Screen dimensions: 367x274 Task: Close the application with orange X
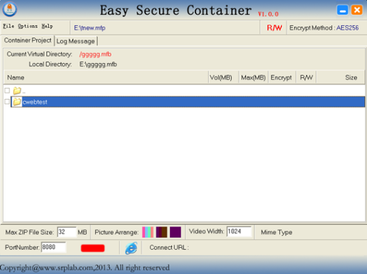tap(357, 9)
